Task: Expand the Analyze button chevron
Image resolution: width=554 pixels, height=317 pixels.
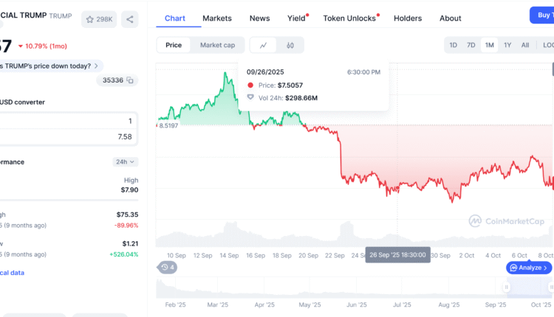Action: point(545,268)
